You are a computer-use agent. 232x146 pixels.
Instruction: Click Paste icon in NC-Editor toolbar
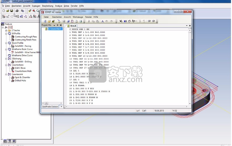pos(97,21)
